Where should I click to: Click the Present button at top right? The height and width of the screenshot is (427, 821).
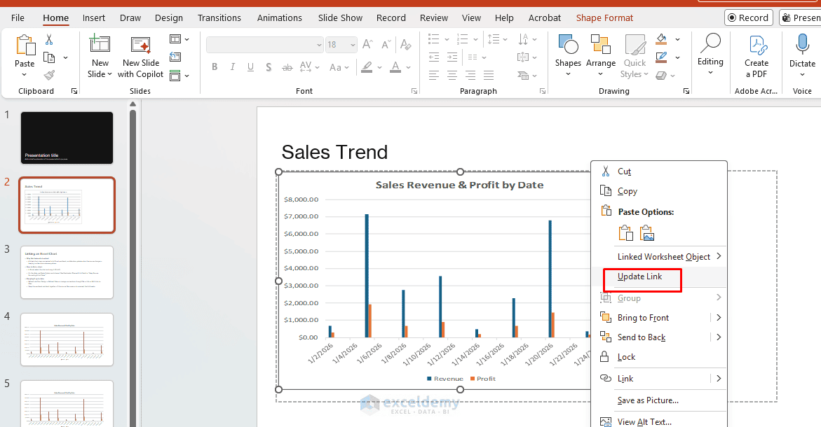(x=801, y=17)
